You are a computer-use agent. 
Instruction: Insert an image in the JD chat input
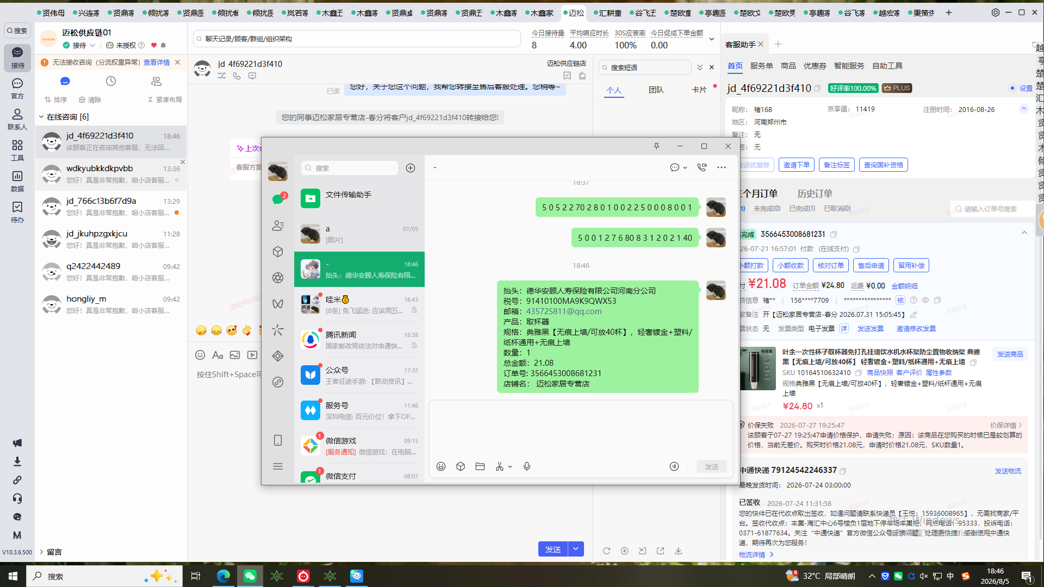coord(235,355)
